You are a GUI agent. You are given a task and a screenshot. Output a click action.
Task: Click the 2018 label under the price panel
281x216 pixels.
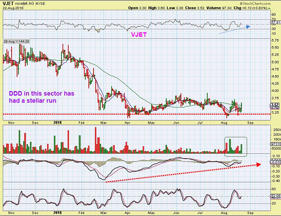tap(57, 122)
